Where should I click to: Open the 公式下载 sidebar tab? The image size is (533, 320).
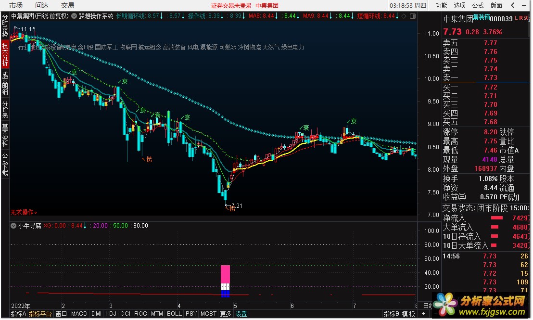pyautogui.click(x=5, y=164)
